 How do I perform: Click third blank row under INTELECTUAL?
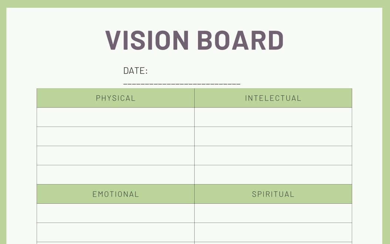coord(273,156)
